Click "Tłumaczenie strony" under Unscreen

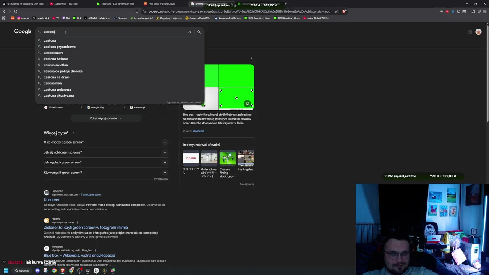(x=91, y=194)
